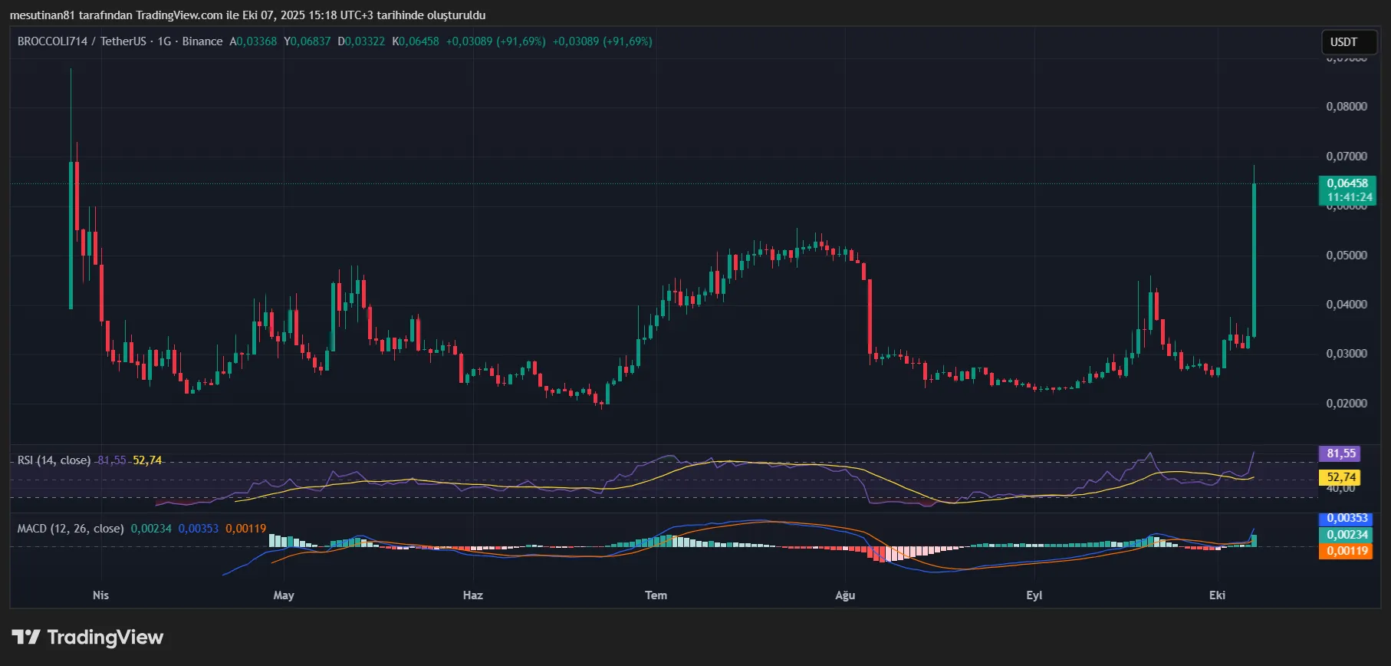1391x666 pixels.
Task: Click the Haz label on time axis
Action: pos(473,595)
